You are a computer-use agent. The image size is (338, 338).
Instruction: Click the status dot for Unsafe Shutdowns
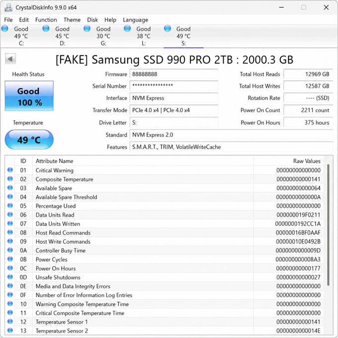10,276
